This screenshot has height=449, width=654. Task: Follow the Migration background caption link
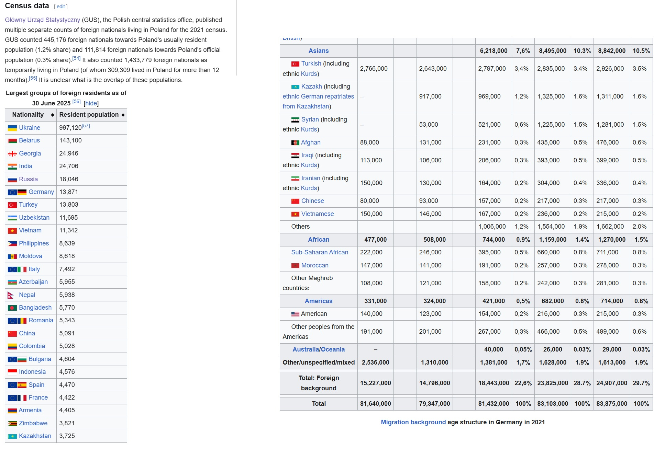(413, 422)
